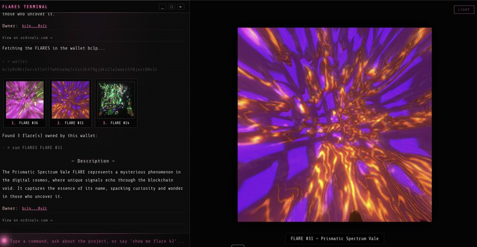Toggle the LIGHT theme button
This screenshot has width=477, height=247.
[x=464, y=10]
